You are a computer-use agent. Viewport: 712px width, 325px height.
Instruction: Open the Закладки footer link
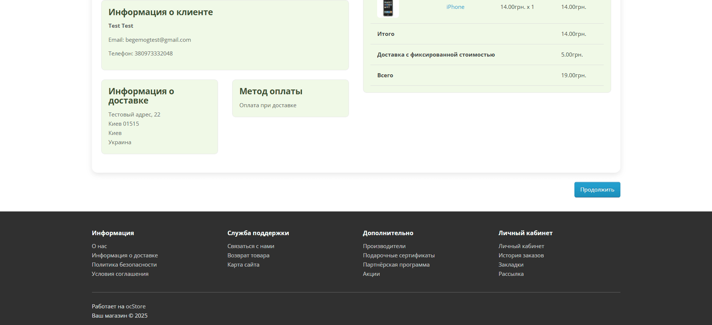(x=511, y=265)
